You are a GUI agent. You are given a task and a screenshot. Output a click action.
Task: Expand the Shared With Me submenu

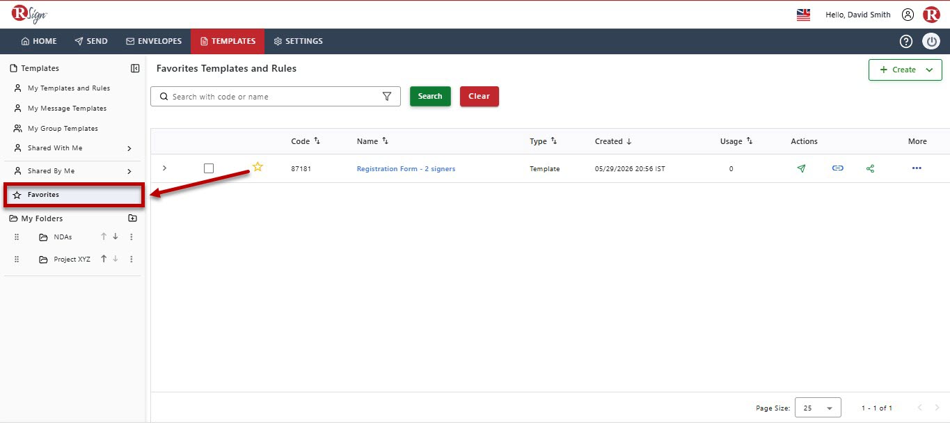(129, 148)
